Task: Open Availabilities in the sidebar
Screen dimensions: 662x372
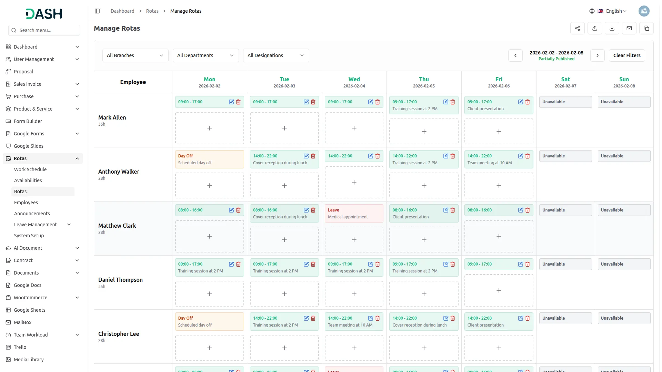Action: (28, 180)
